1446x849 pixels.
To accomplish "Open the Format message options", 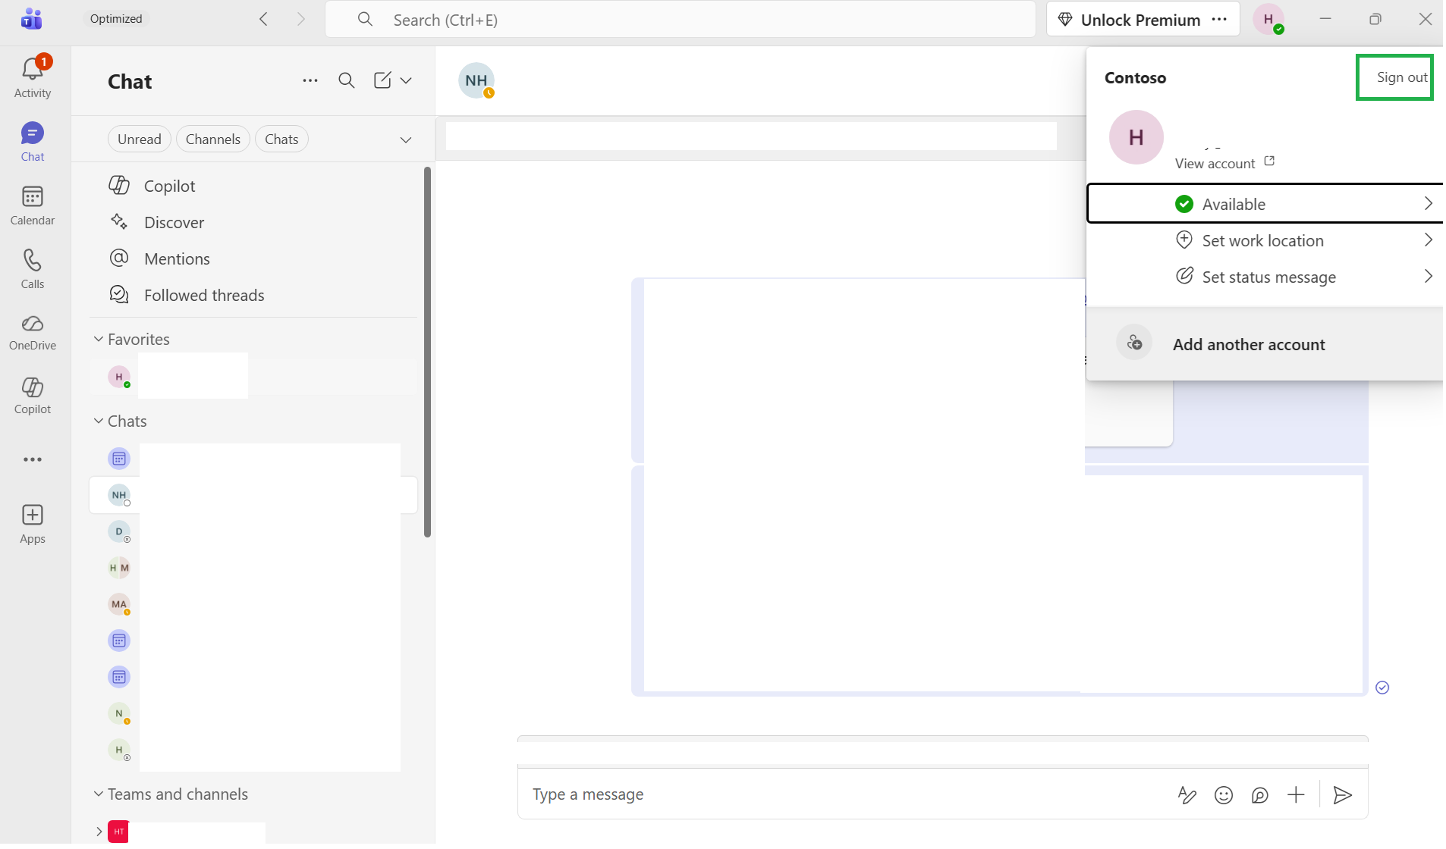I will pos(1187,794).
